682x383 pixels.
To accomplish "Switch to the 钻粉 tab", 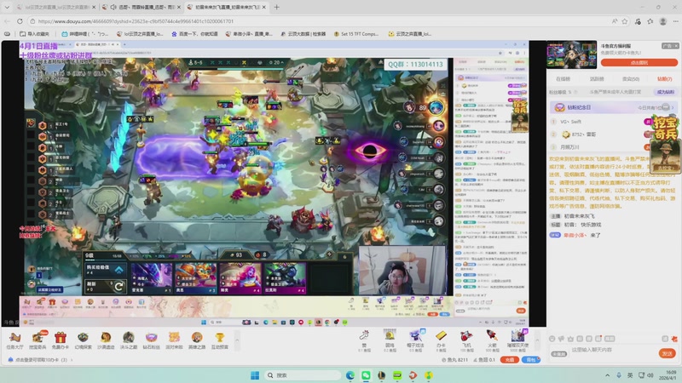I will point(665,79).
